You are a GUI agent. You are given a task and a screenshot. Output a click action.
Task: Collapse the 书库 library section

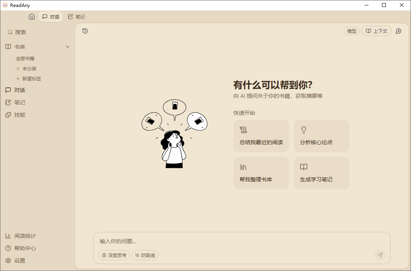68,46
